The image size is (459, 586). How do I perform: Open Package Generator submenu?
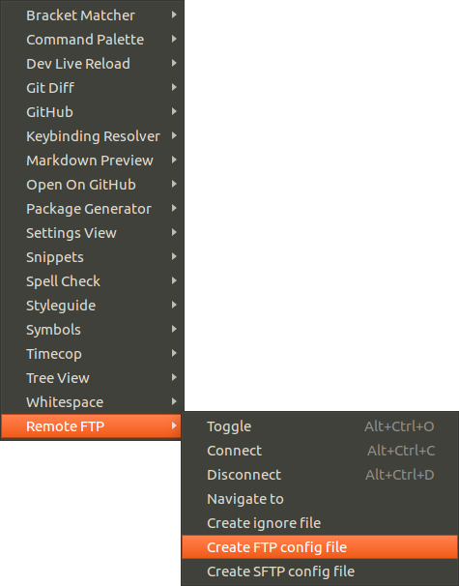(x=92, y=209)
